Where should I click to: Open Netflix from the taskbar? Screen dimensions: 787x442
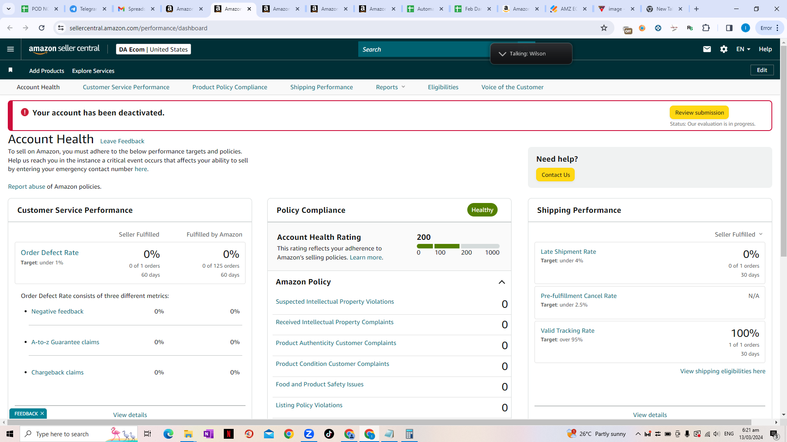(229, 434)
